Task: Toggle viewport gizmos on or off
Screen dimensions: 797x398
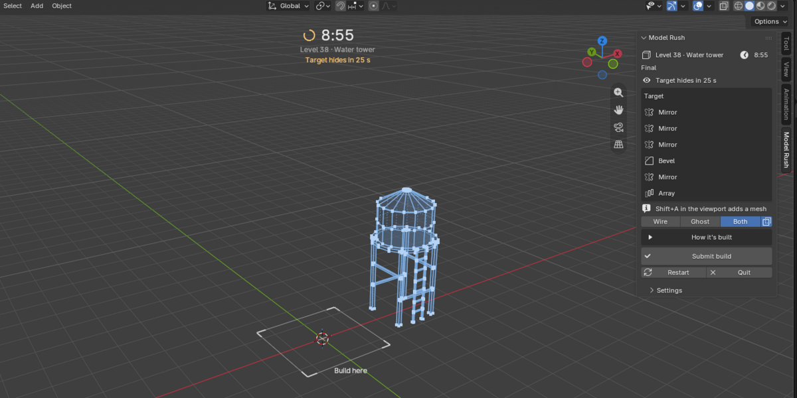Action: pos(673,6)
